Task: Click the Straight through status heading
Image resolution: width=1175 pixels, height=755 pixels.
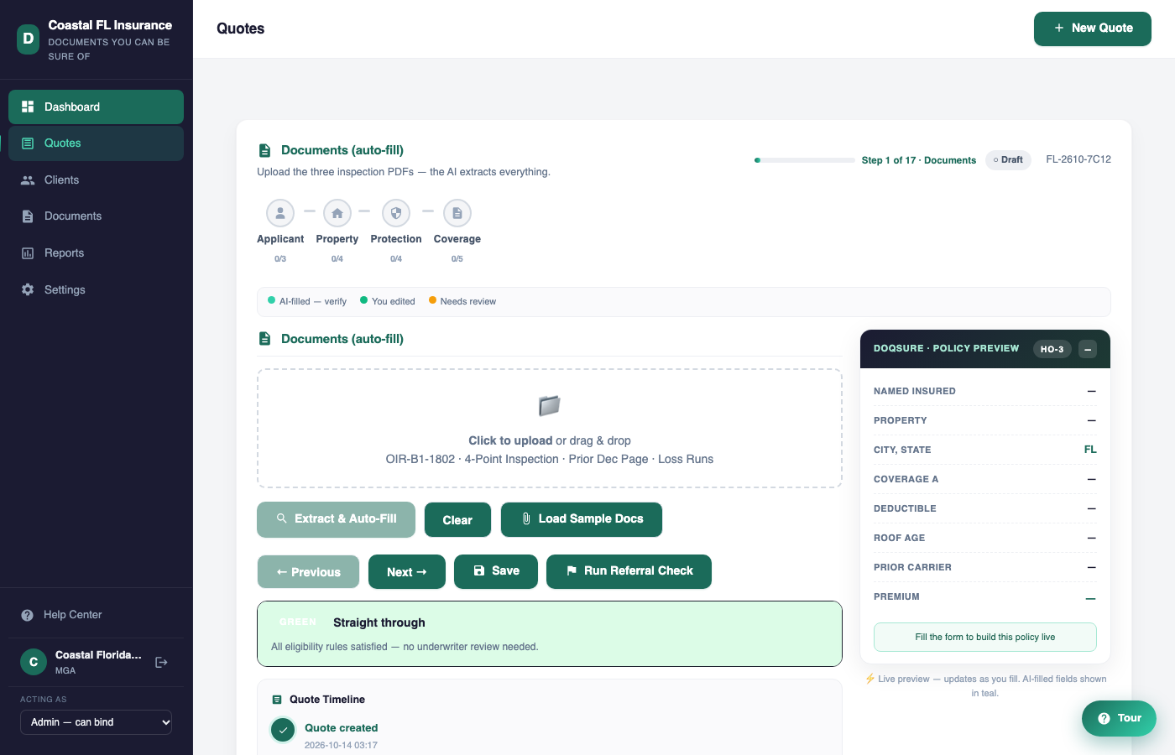Action: point(379,622)
